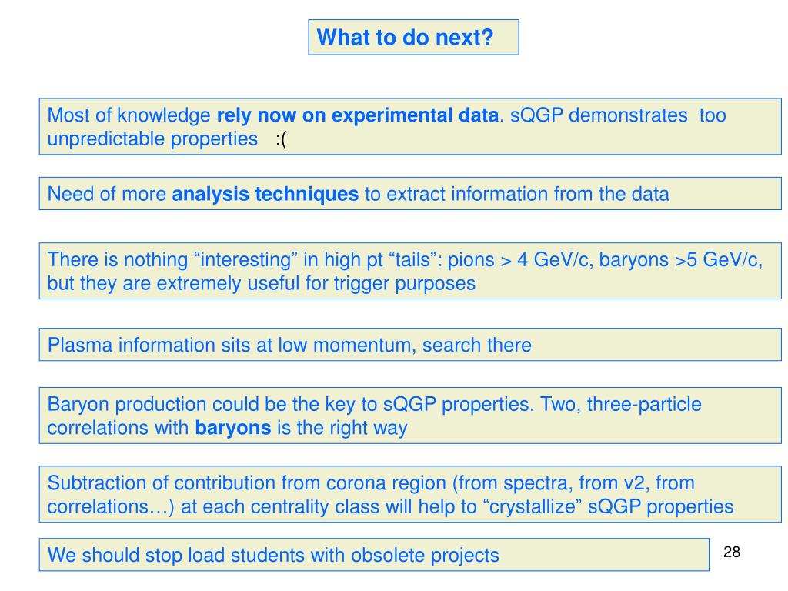Select the 'We should stop load students' box
This screenshot has height=591, width=788.
tap(374, 555)
